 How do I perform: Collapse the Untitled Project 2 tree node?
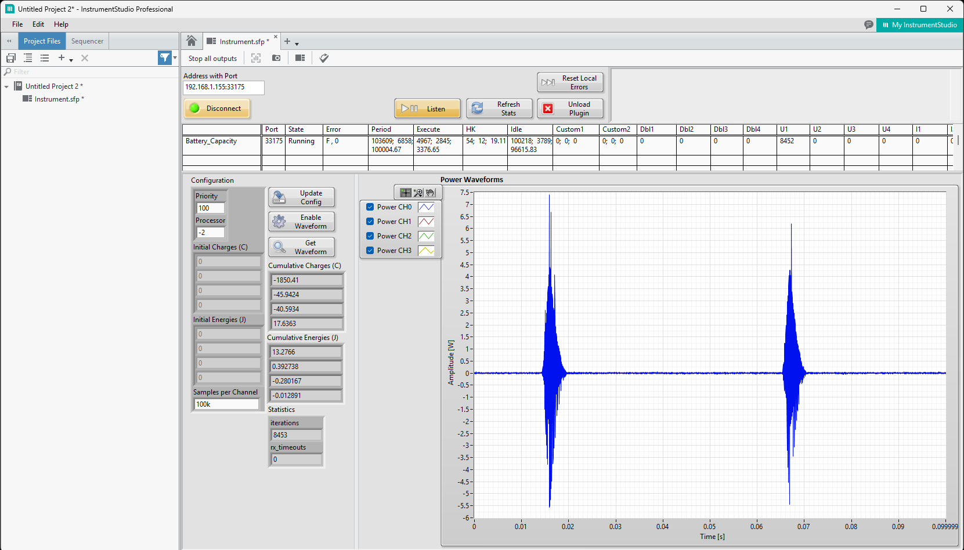coord(6,86)
